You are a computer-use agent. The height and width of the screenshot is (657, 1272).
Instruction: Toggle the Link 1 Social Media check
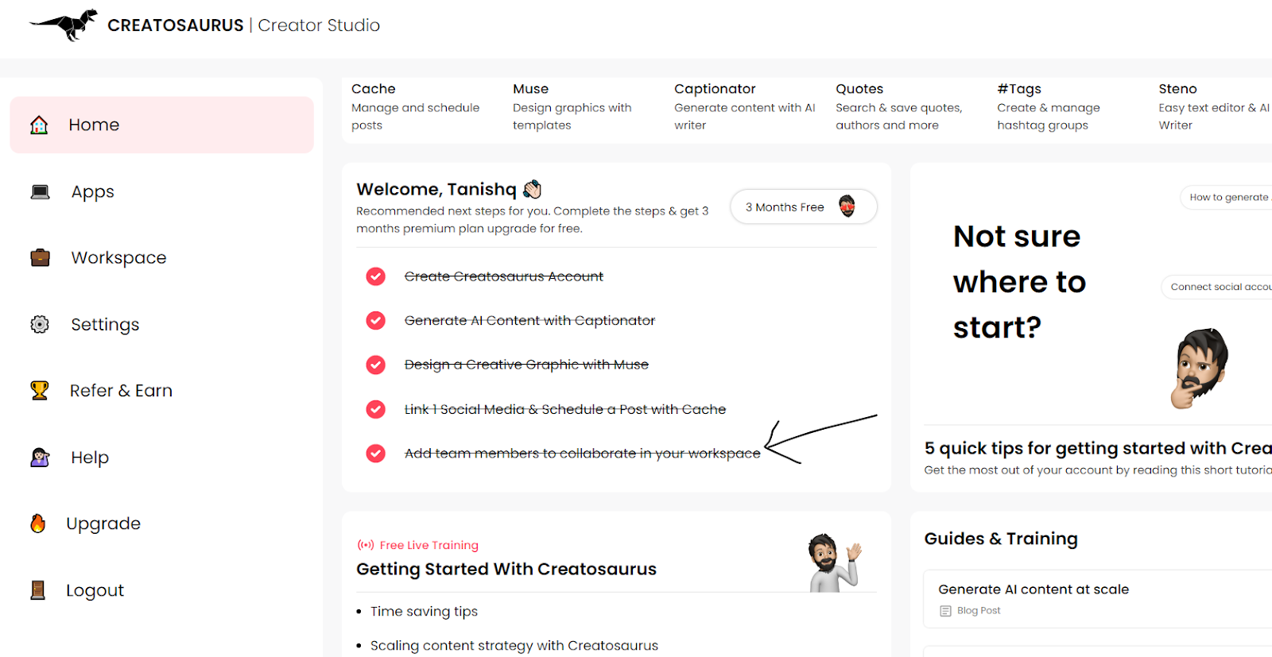tap(375, 409)
